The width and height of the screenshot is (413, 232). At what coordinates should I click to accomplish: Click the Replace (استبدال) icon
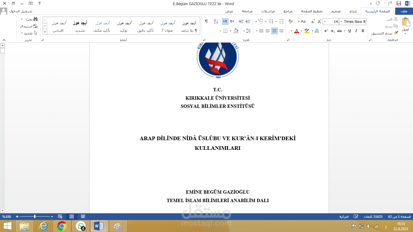click(35, 26)
